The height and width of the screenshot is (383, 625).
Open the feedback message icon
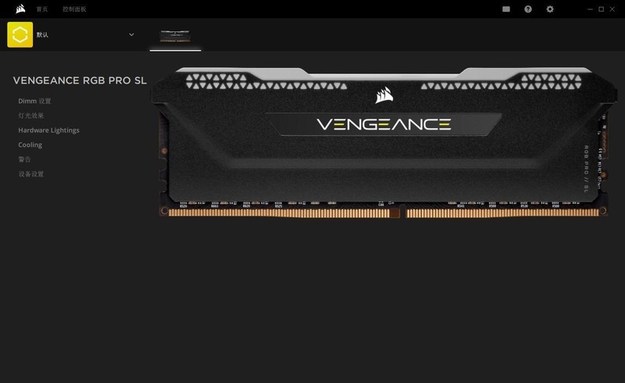(505, 9)
